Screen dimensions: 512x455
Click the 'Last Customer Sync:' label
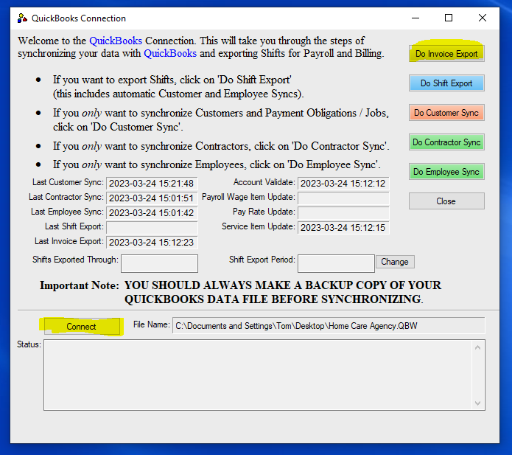[68, 182]
